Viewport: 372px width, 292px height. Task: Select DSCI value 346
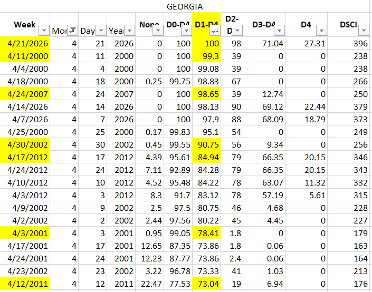(349, 157)
